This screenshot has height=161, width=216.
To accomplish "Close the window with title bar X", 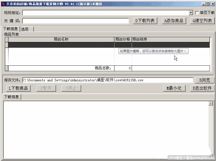I will (213, 4).
